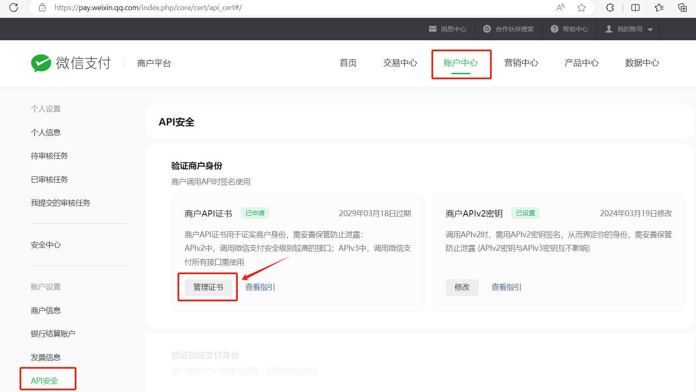Open 合作伙伴搜索 link

(515, 29)
